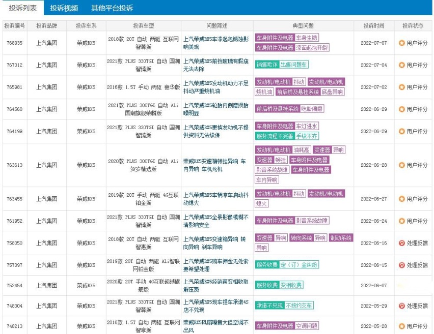The width and height of the screenshot is (434, 334).
Task: Click the 出售问题车 tag
Action: pyautogui.click(x=293, y=65)
